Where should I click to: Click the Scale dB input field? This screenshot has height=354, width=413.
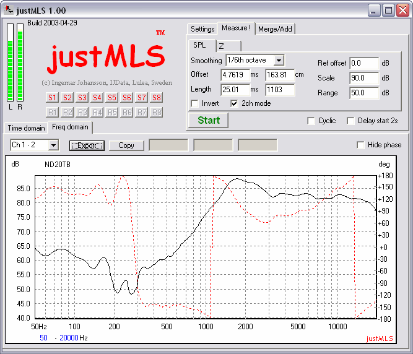tap(364, 78)
